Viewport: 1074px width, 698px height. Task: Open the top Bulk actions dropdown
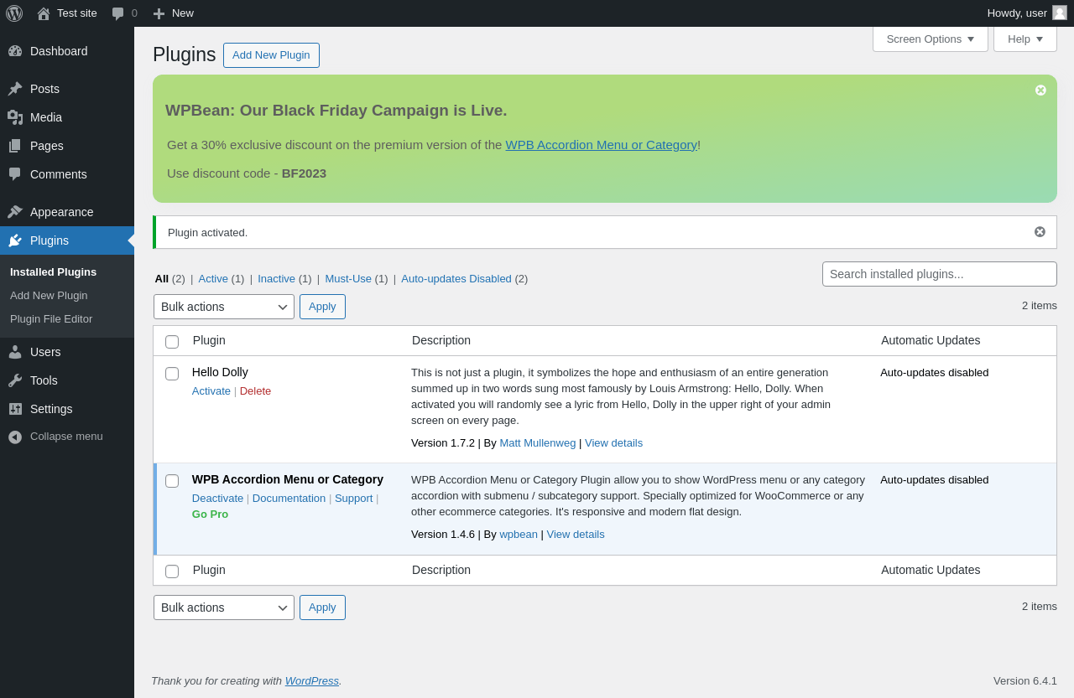tap(224, 307)
